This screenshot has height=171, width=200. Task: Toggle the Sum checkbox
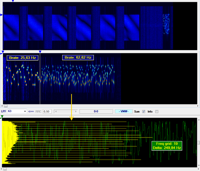coord(144,111)
